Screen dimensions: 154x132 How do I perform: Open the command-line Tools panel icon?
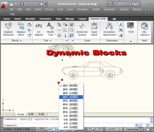pyautogui.click(x=131, y=26)
